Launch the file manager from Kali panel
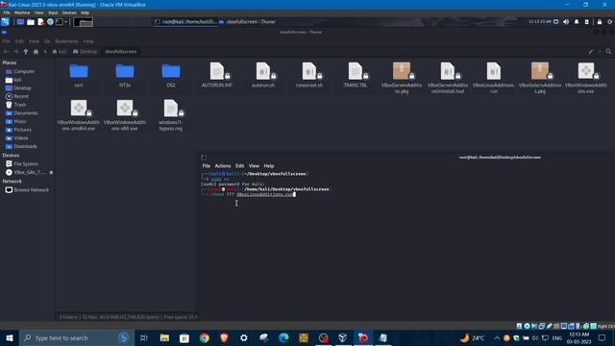615x346 pixels. pyautogui.click(x=31, y=22)
